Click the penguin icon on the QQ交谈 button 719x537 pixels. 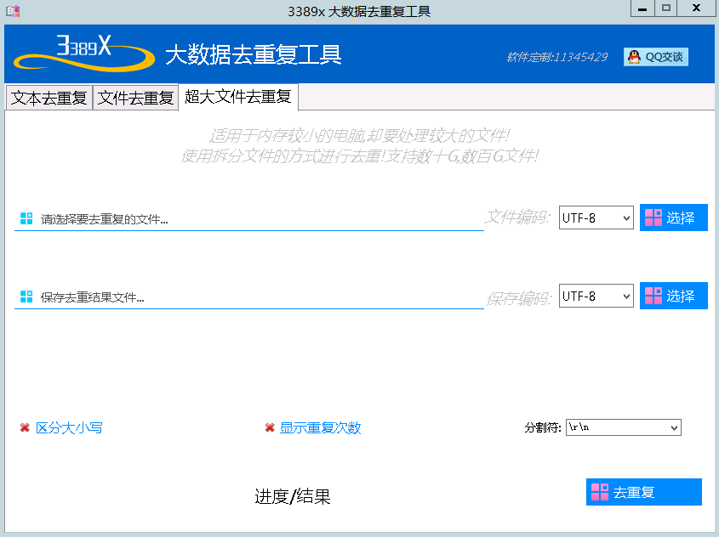coord(634,57)
